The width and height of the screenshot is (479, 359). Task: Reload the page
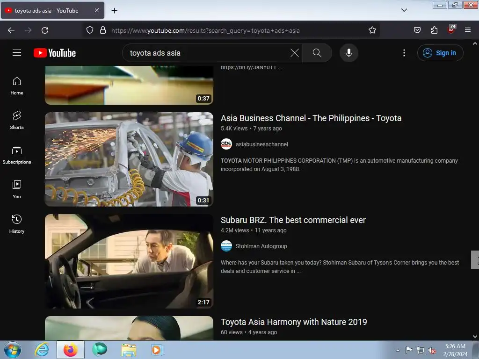tap(45, 30)
